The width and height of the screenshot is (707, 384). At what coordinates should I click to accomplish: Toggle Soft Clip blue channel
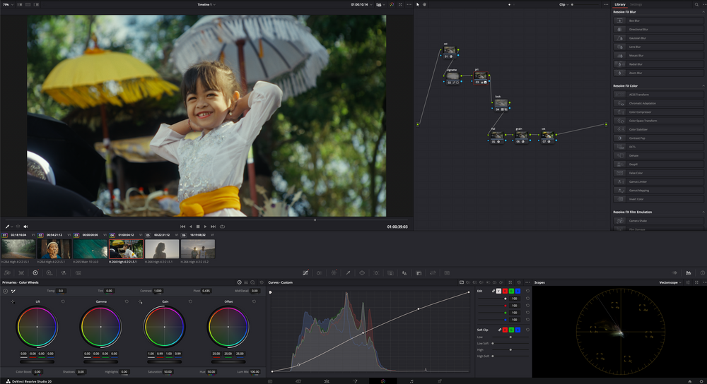518,330
